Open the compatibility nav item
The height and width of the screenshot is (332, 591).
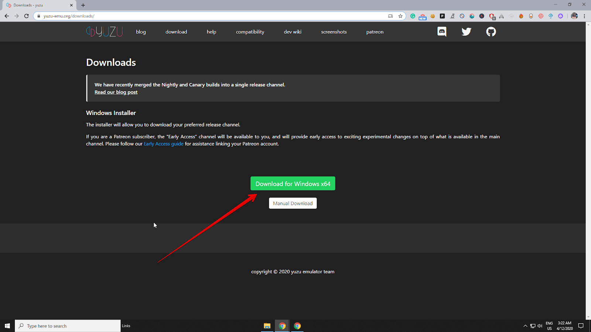(x=250, y=32)
